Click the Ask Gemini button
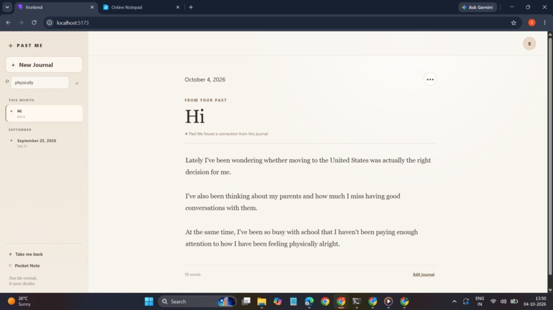553x310 pixels. (x=478, y=7)
